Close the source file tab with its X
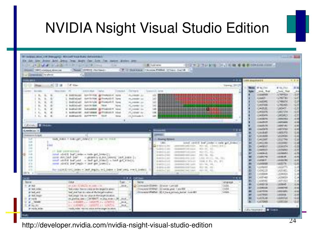This screenshot has width=312, height=234. 38,131
